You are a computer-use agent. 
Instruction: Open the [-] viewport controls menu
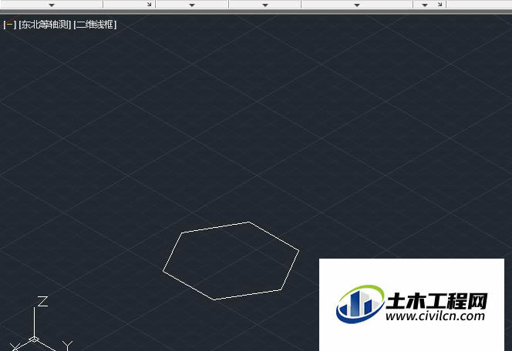point(9,25)
